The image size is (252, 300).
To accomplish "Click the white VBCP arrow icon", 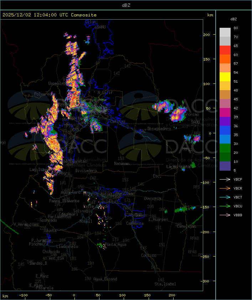I will [225, 179].
